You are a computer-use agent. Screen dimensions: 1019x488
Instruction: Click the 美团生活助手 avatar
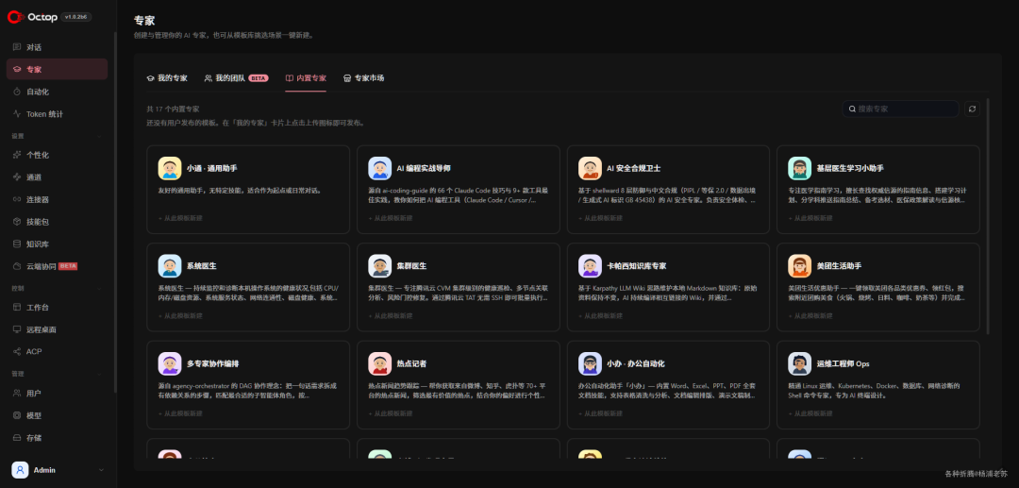tap(799, 266)
